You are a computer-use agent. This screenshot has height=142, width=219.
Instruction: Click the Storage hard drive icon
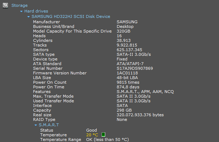(x=5, y=5)
